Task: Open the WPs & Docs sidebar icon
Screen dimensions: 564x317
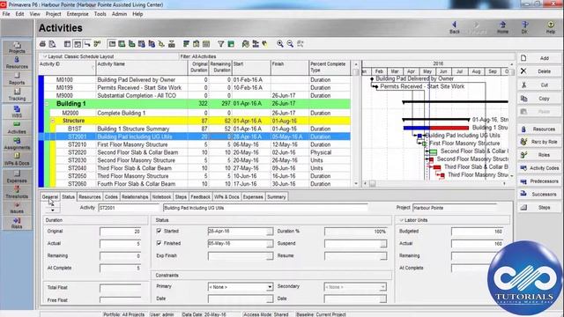Action: pyautogui.click(x=17, y=159)
